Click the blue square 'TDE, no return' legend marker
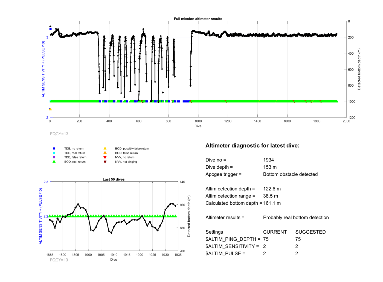 (x=54, y=149)
